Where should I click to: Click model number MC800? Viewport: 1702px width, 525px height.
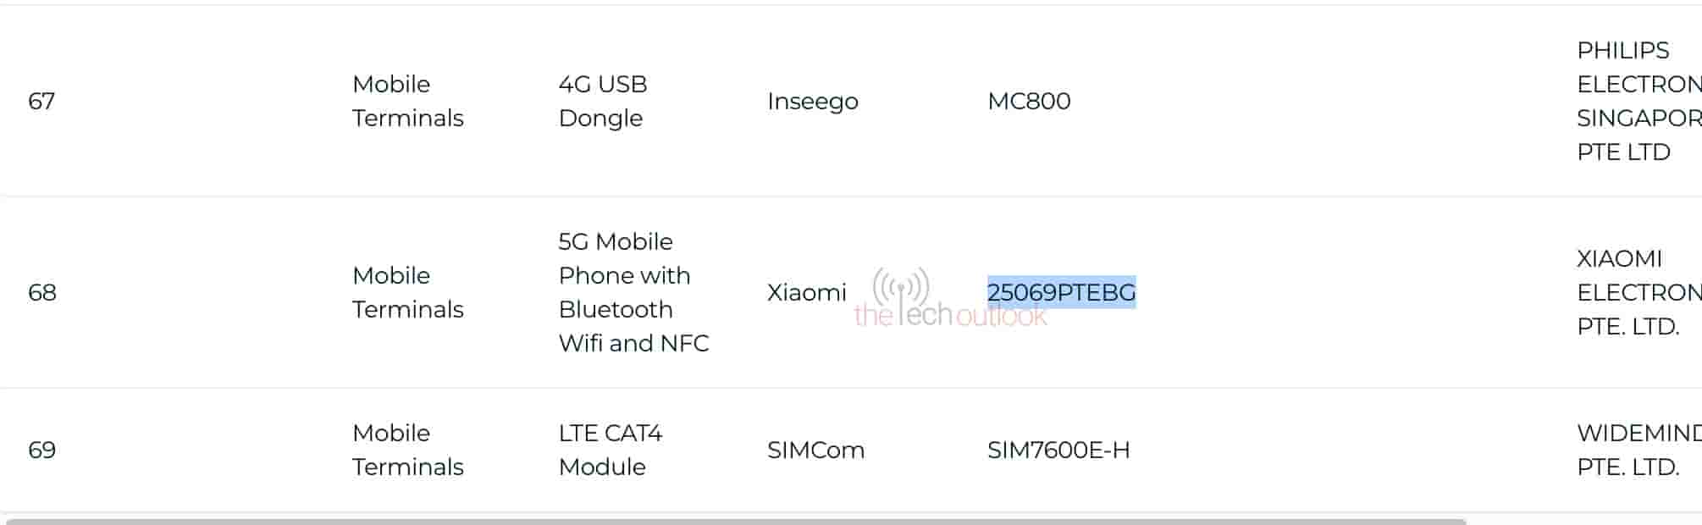pos(1029,101)
